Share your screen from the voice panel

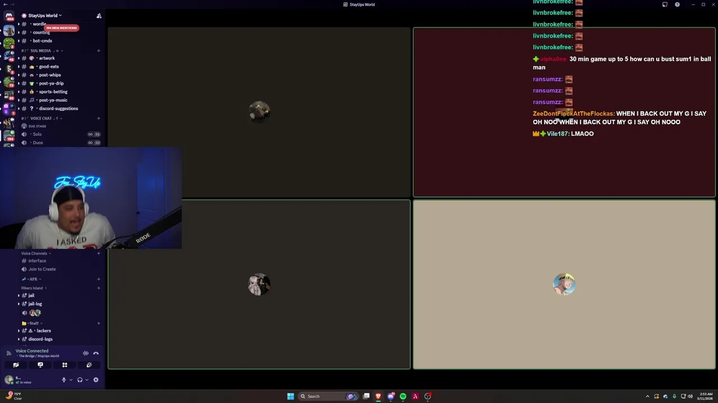pos(40,365)
